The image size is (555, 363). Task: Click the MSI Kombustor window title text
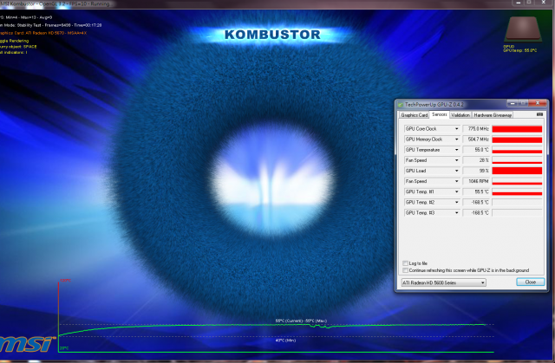coord(55,3)
